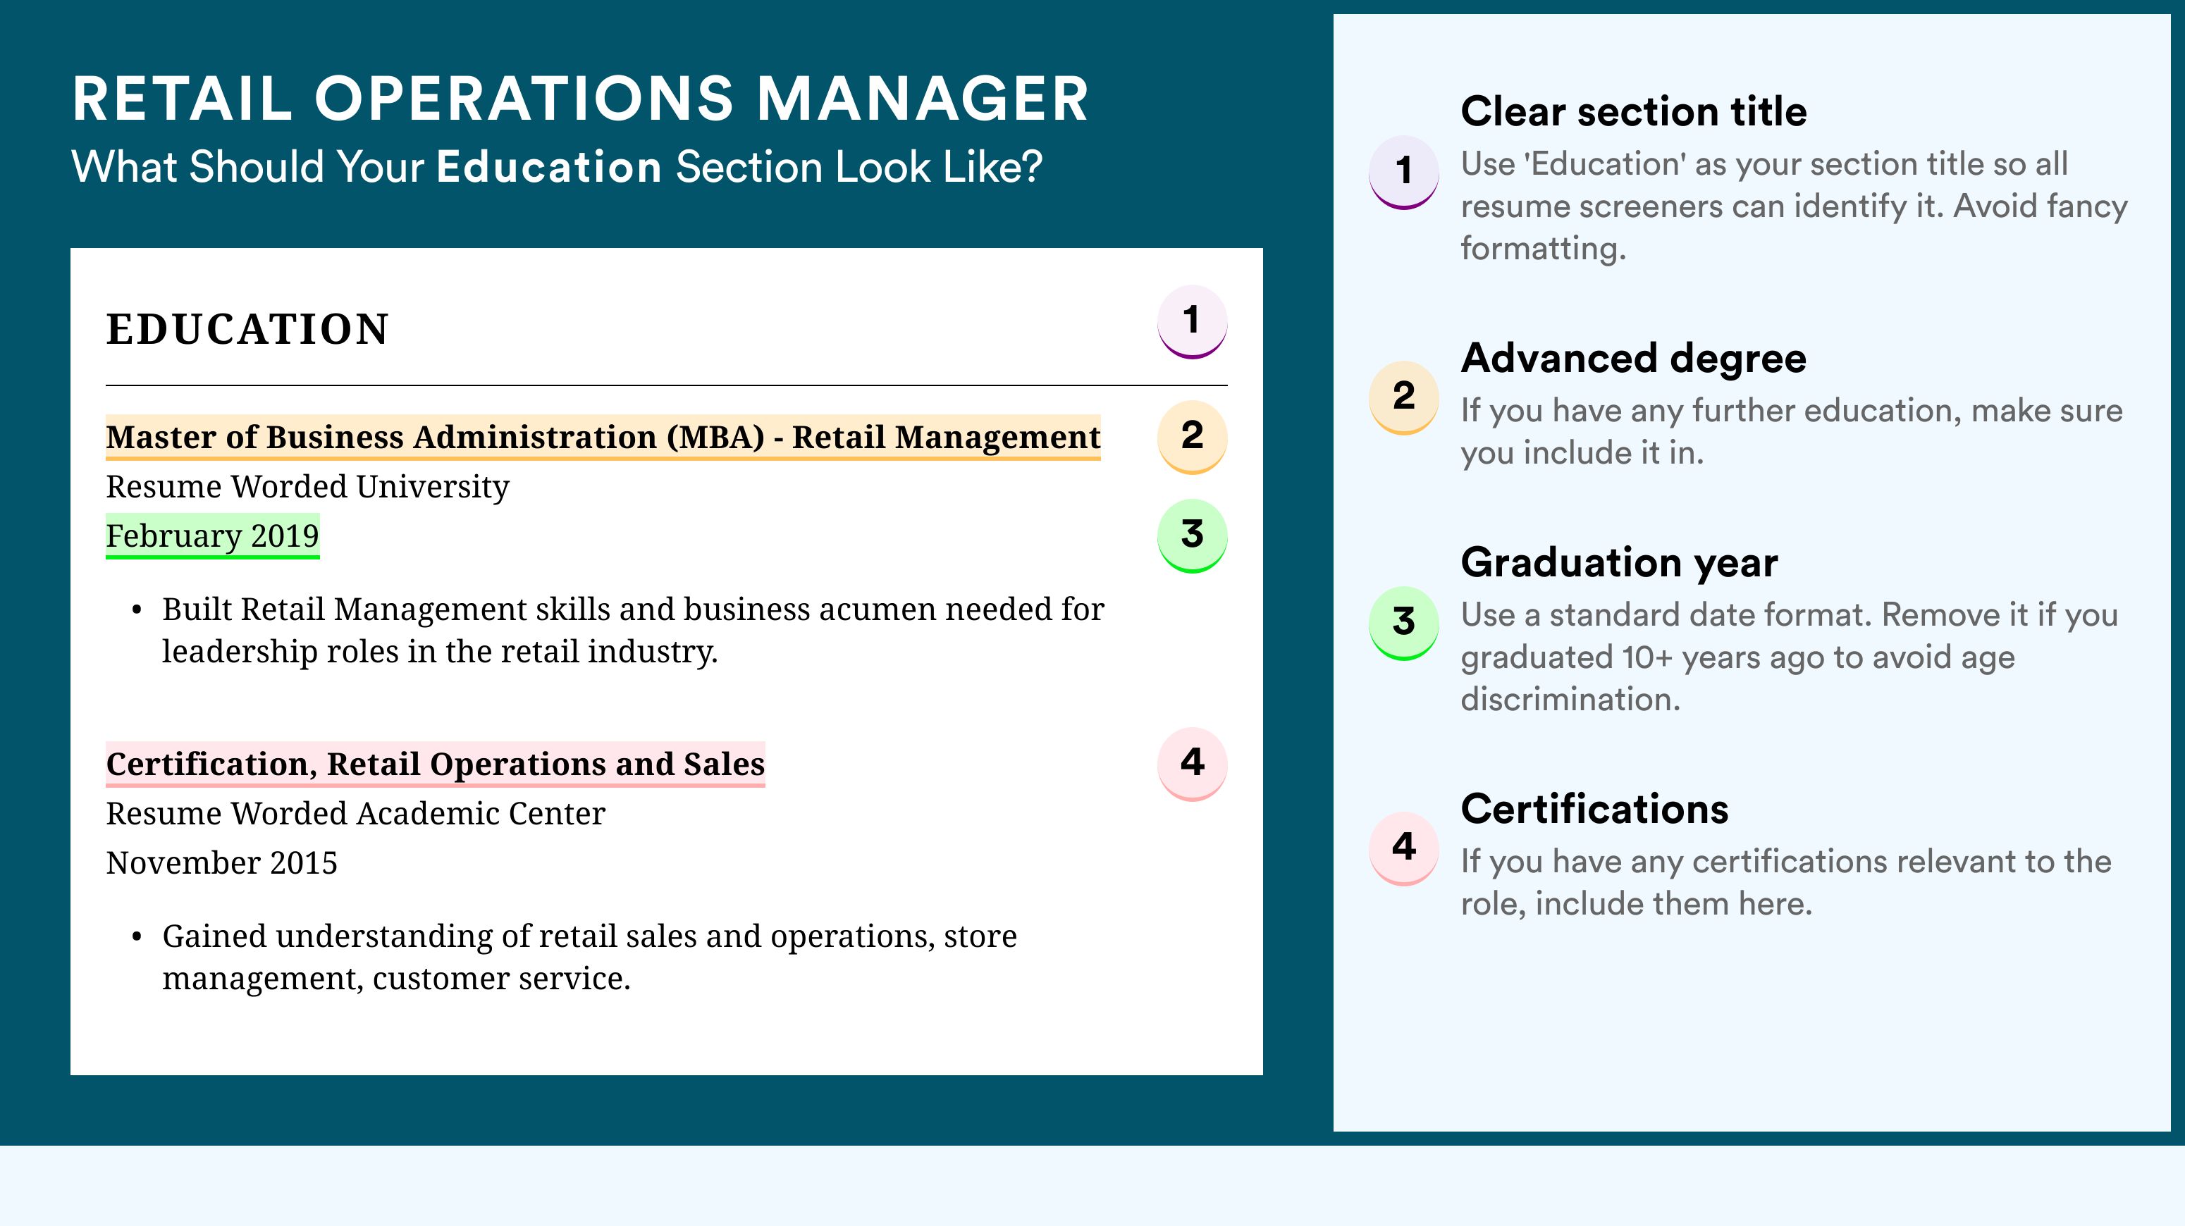Click the Graduation year heading
The width and height of the screenshot is (2185, 1226).
(x=1618, y=562)
